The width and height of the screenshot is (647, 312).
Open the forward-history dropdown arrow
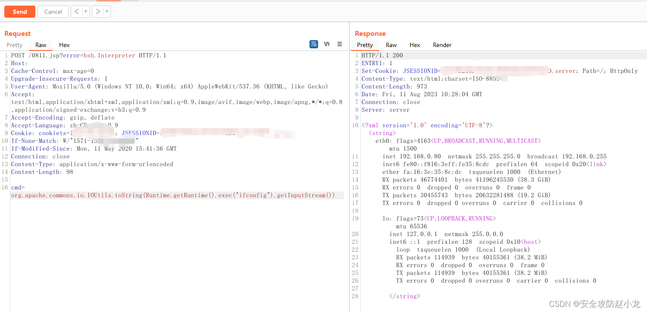[x=107, y=12]
